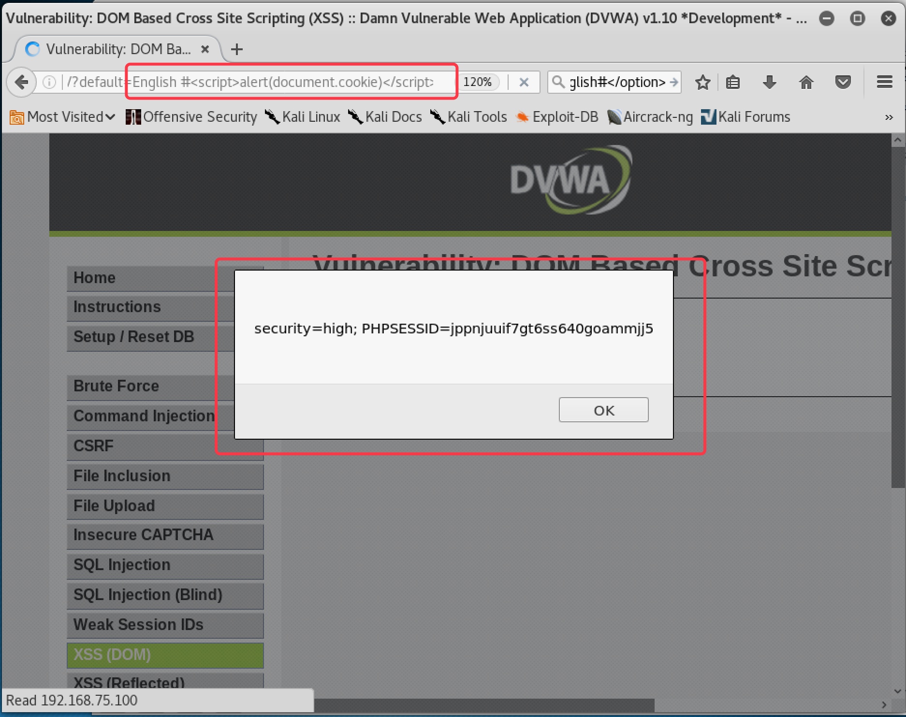This screenshot has height=717, width=906.
Task: Open the downloads arrow icon
Action: (x=769, y=82)
